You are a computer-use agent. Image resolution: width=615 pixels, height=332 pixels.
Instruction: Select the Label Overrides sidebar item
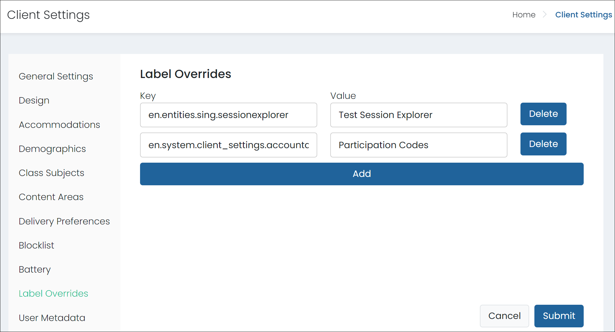(x=53, y=293)
